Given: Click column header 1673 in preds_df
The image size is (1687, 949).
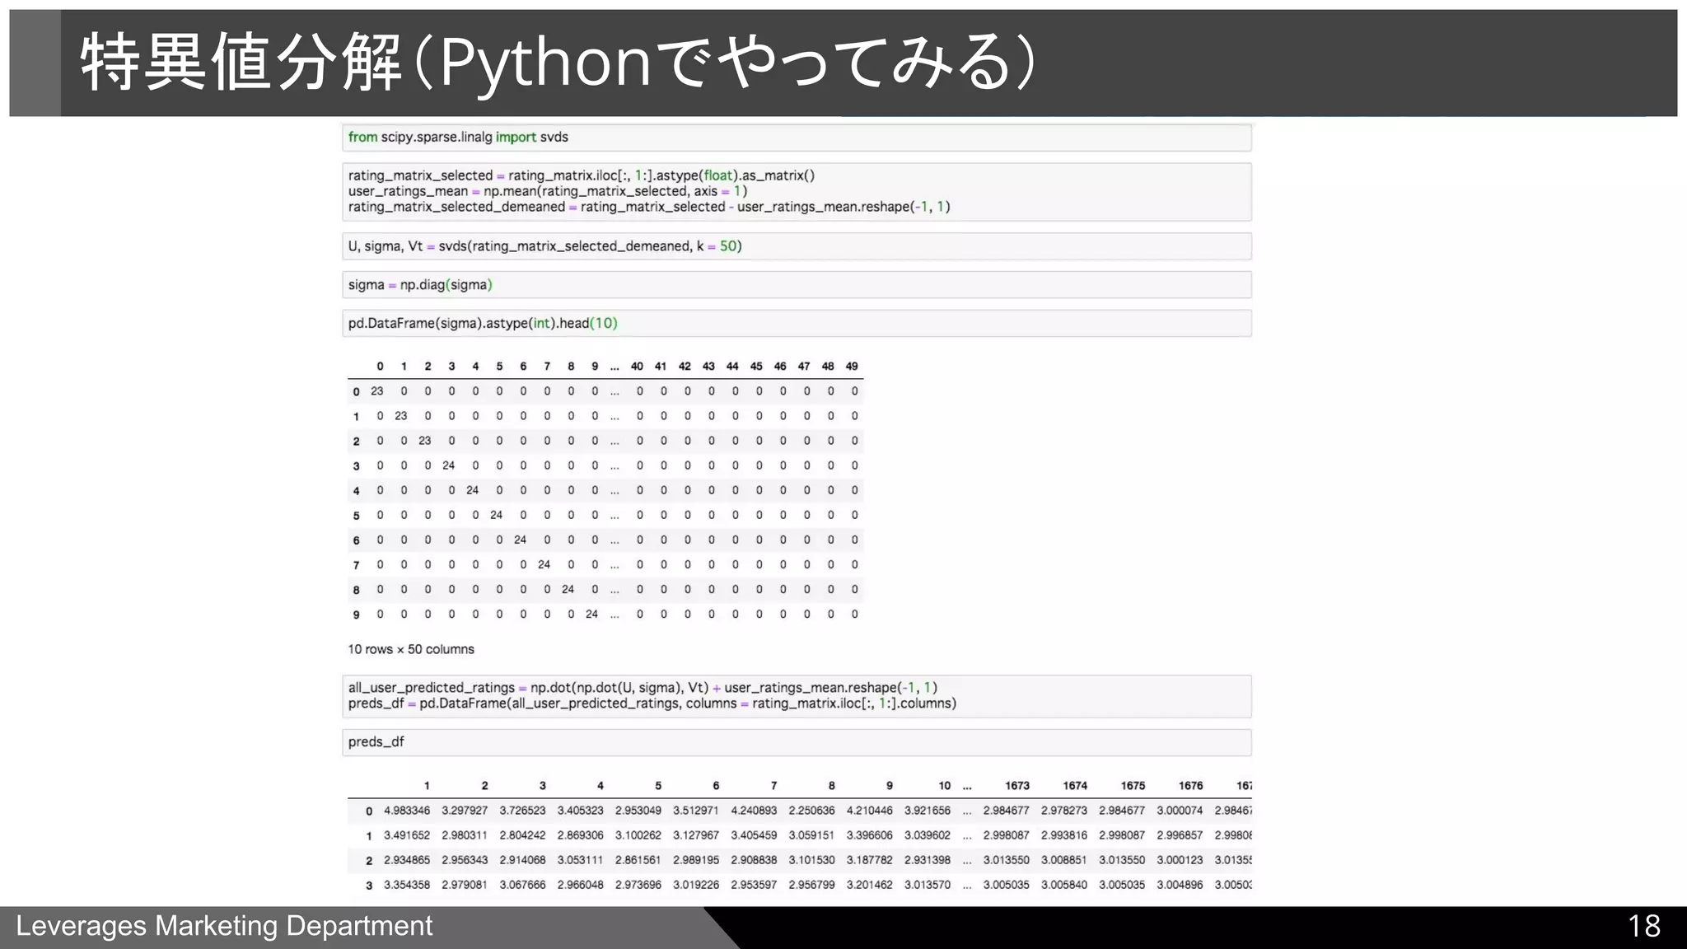Looking at the screenshot, I should (1017, 786).
